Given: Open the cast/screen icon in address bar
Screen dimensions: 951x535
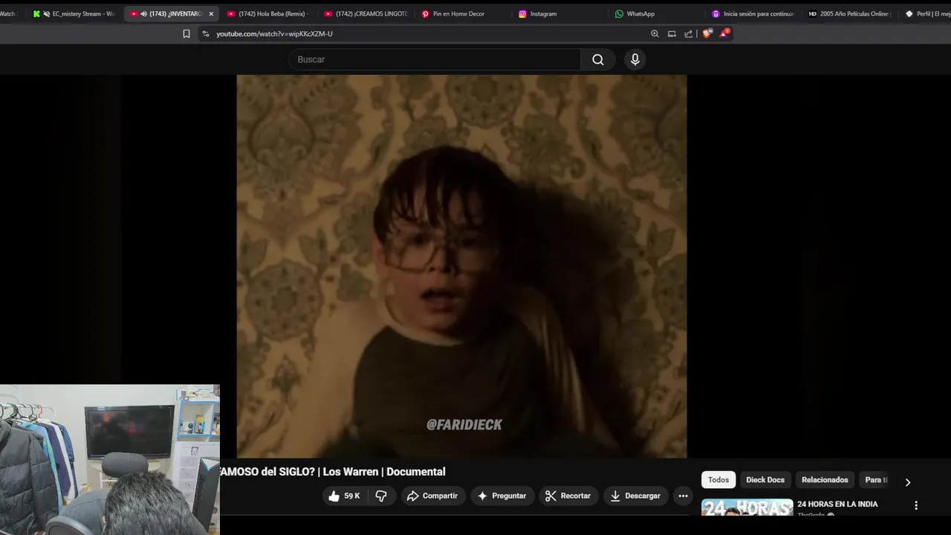Looking at the screenshot, I should point(672,33).
